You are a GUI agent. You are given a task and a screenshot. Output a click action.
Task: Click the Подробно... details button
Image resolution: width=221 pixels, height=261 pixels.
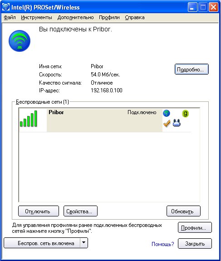[x=192, y=69]
